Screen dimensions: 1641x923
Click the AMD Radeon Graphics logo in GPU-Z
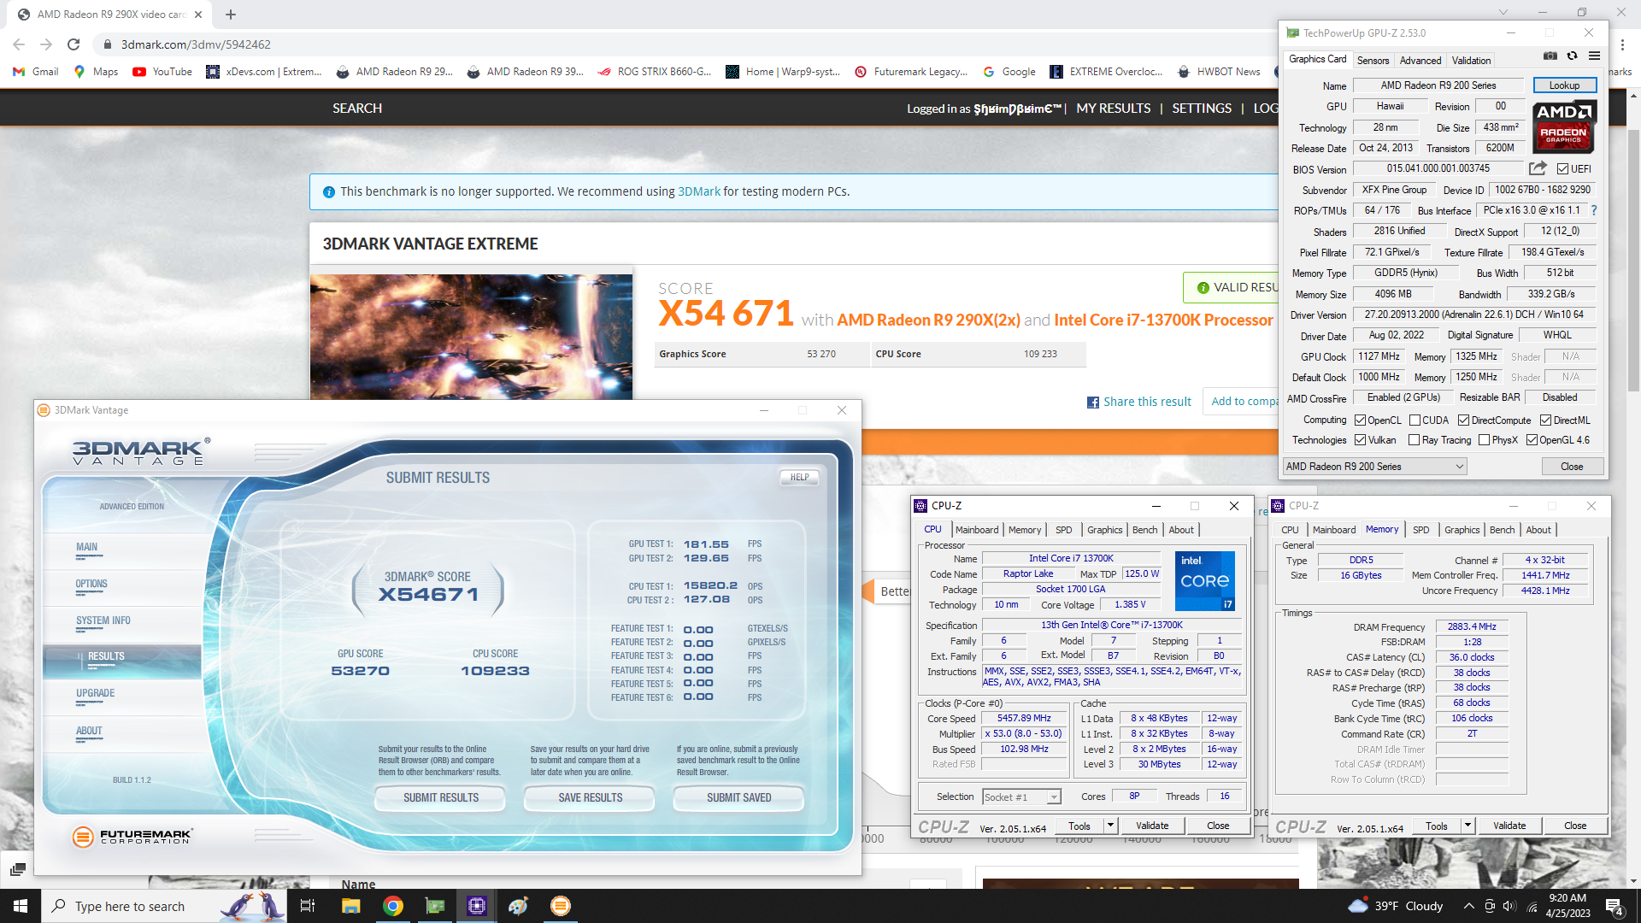click(1563, 126)
